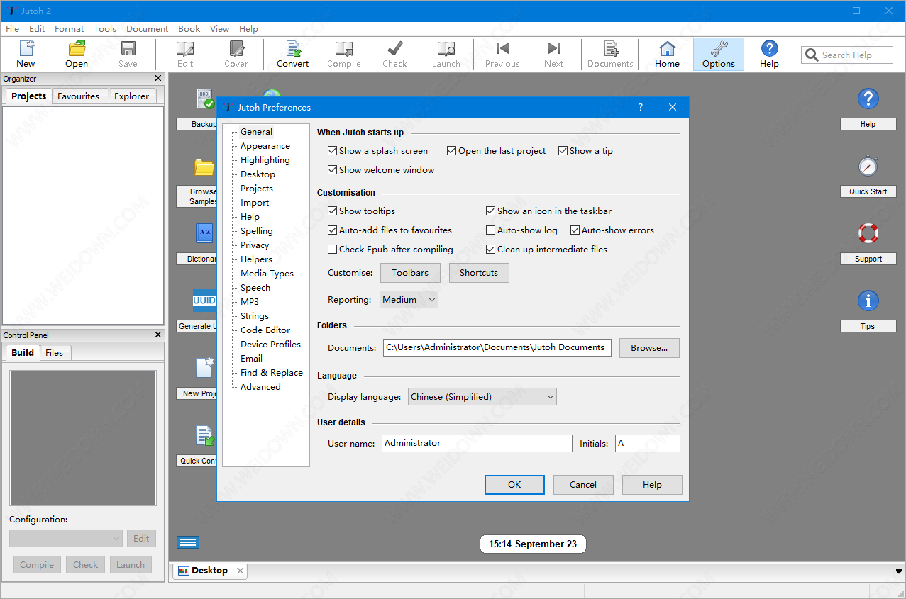Toggle Show a splash screen checkbox
906x599 pixels.
(x=333, y=151)
